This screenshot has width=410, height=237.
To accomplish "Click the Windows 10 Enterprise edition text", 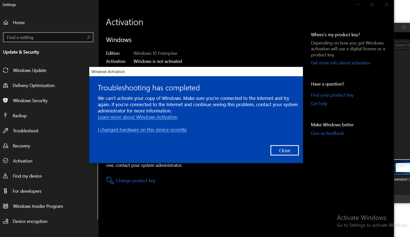I will [x=155, y=53].
